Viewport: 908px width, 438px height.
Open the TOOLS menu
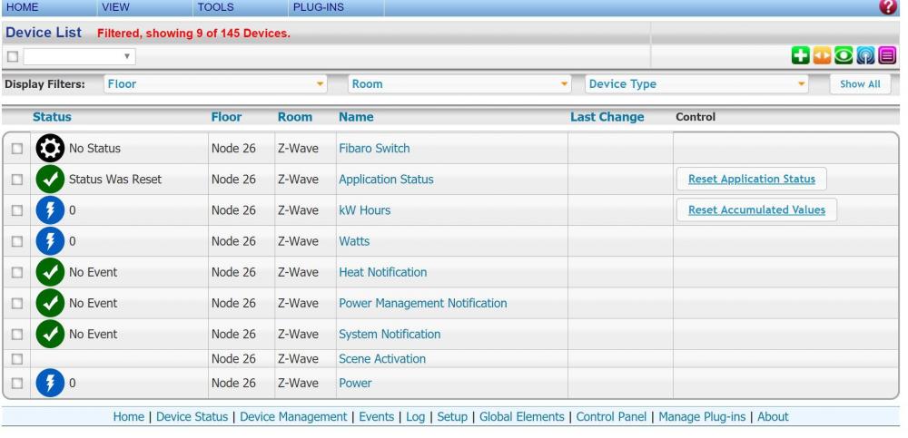click(x=215, y=7)
